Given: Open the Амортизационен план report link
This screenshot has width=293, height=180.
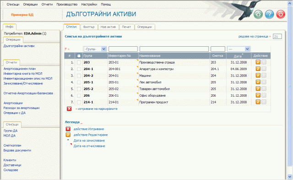Looking at the screenshot, I should (x=20, y=69).
